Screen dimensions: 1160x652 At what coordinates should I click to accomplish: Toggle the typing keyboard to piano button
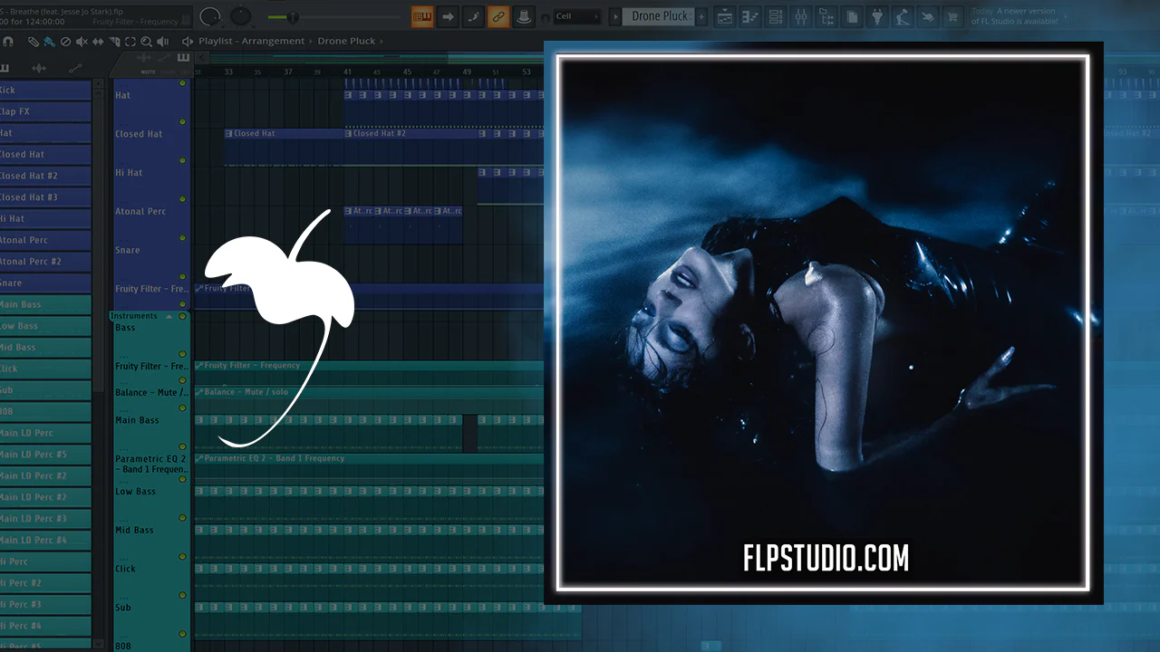pyautogui.click(x=422, y=16)
